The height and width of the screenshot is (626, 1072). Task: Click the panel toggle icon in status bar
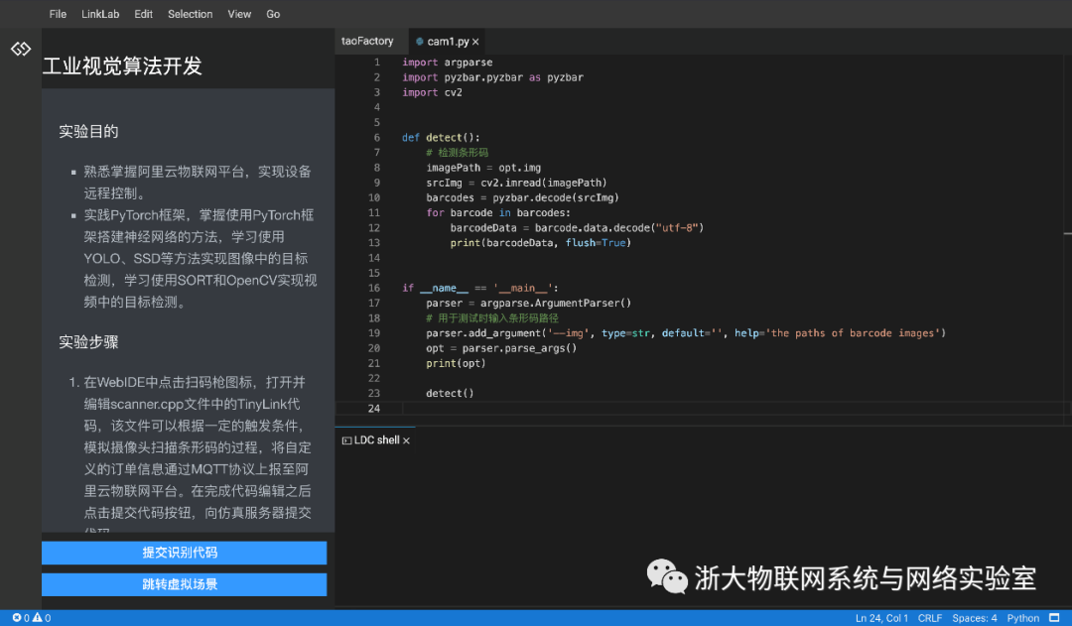coord(1054,618)
